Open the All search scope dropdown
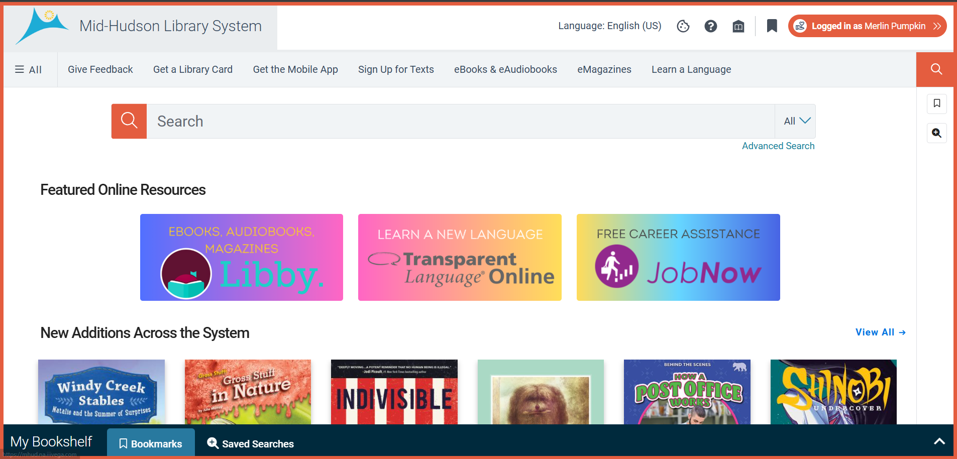The image size is (957, 459). [x=795, y=121]
